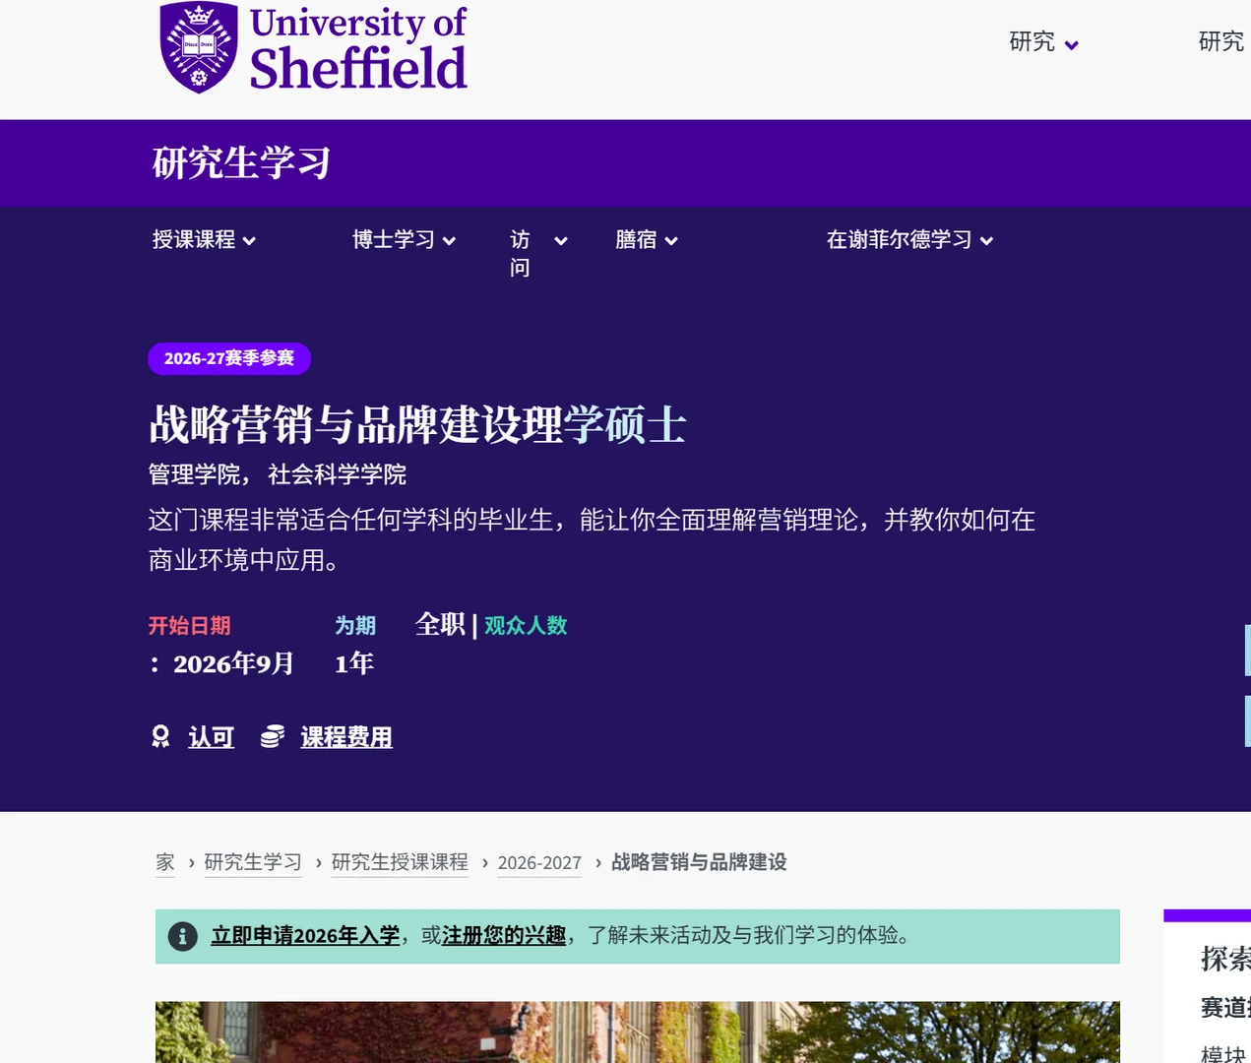The height and width of the screenshot is (1063, 1251).
Task: Go to 研究生学习 in the breadcrumb
Action: [x=253, y=862]
